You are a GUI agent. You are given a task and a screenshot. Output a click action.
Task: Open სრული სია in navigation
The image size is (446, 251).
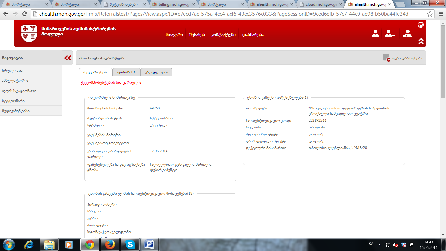tap(12, 71)
